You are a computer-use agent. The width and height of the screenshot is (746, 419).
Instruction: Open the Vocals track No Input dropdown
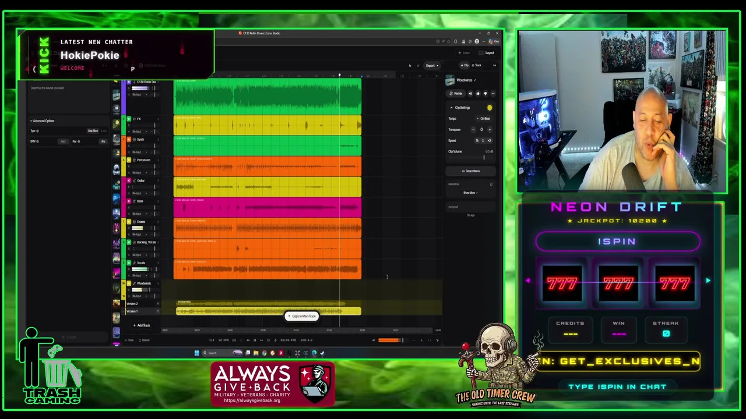(140, 275)
